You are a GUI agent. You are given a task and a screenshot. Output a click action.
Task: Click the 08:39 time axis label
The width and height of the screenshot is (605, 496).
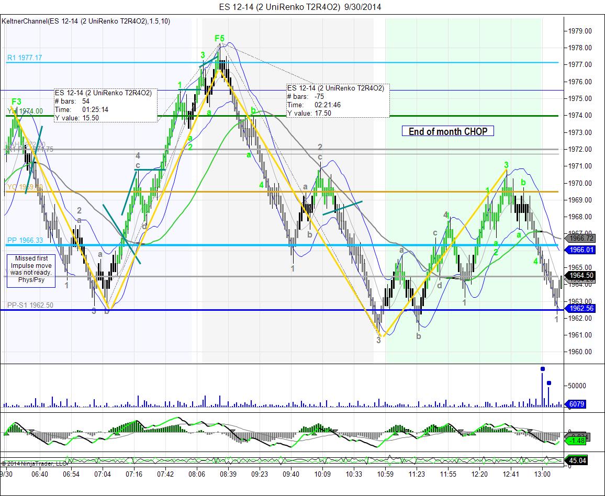click(x=228, y=474)
